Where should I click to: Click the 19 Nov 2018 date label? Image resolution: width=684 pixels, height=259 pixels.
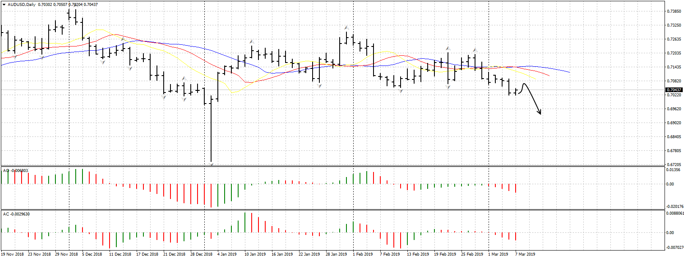pyautogui.click(x=12, y=254)
